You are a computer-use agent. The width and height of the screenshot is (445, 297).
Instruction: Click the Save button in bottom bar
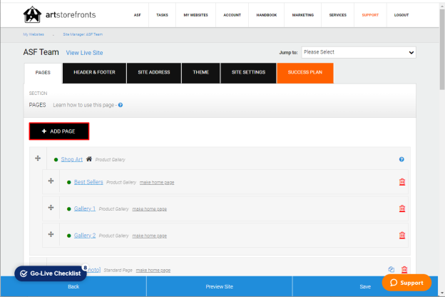365,286
